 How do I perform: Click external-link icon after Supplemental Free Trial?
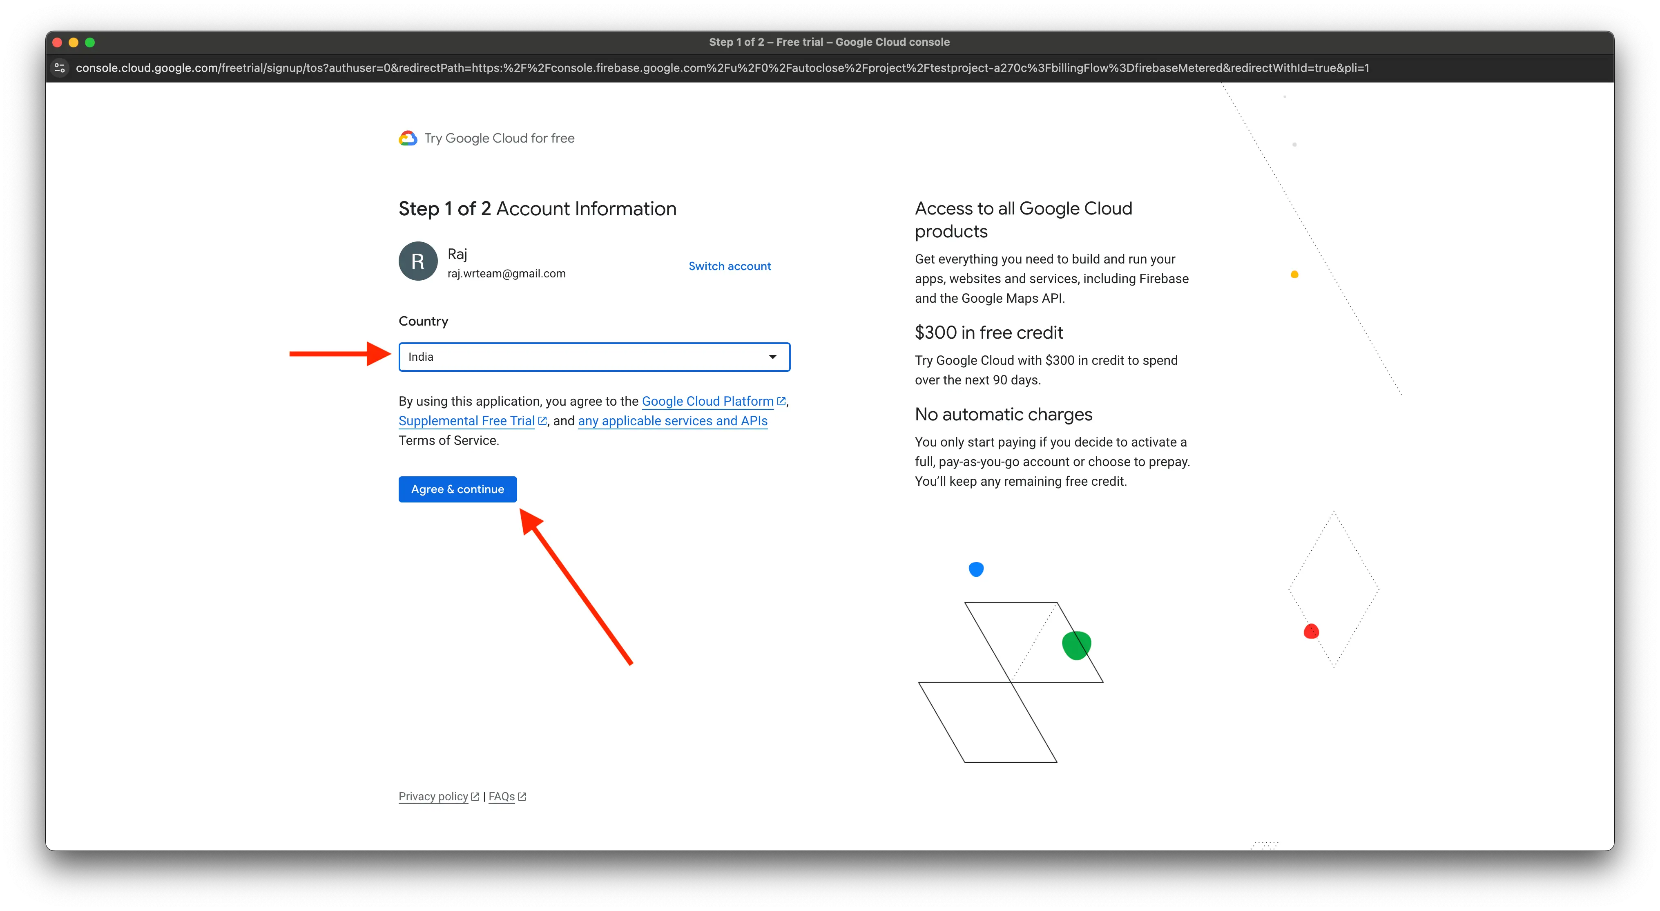point(542,421)
